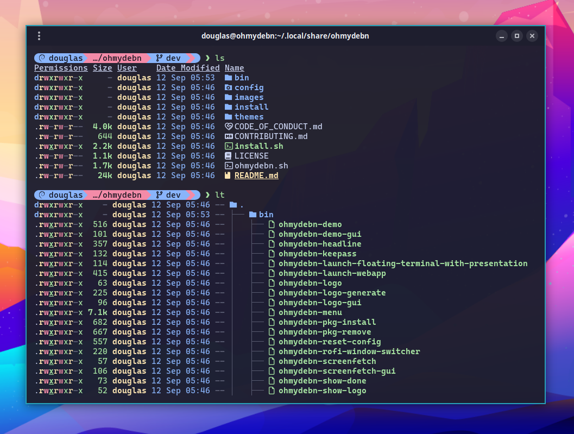Click the Debian swirl icon in the prompt
This screenshot has width=574, height=434.
41,58
